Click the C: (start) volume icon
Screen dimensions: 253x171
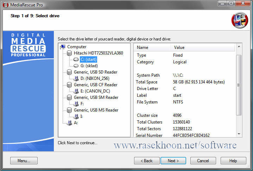click(x=76, y=59)
